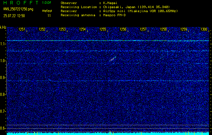Viewport: 212px width, 135px height.
Task: Select the version number 1.00f
Action: click(x=47, y=3)
